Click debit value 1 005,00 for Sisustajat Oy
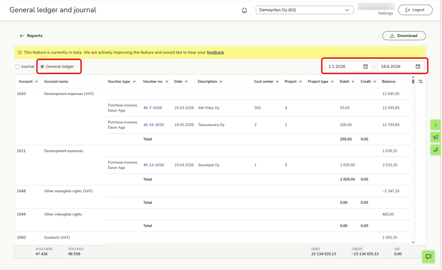442x270 pixels. point(348,165)
